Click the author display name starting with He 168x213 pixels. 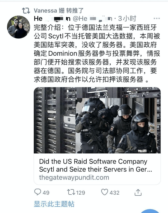click(52, 19)
